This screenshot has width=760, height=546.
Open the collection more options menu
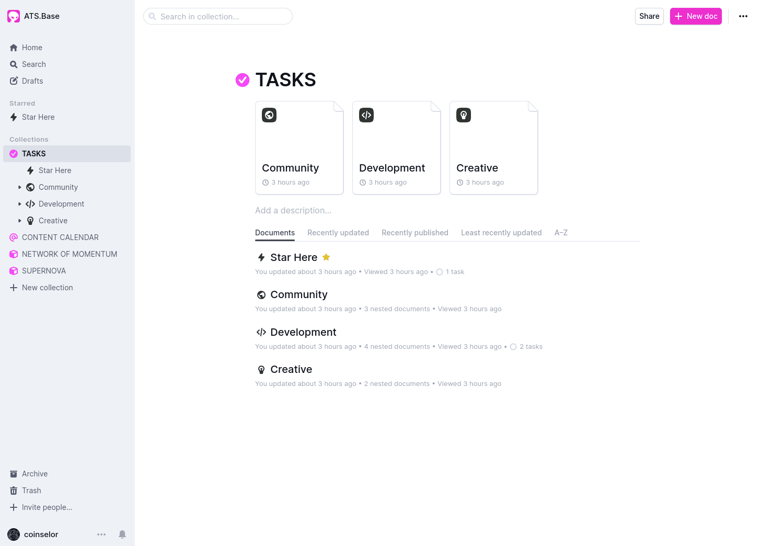743,16
